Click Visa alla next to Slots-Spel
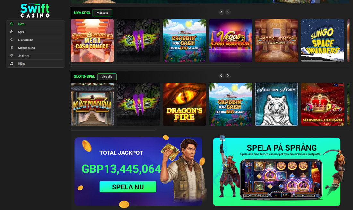353x210 pixels. point(107,77)
